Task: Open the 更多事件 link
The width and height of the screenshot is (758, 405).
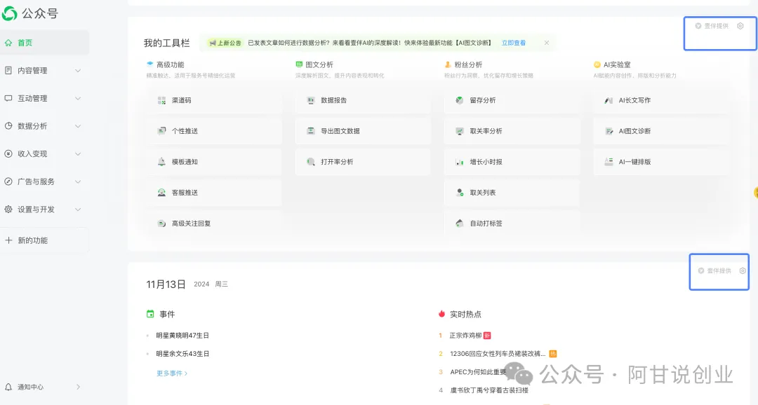Action: click(x=171, y=373)
